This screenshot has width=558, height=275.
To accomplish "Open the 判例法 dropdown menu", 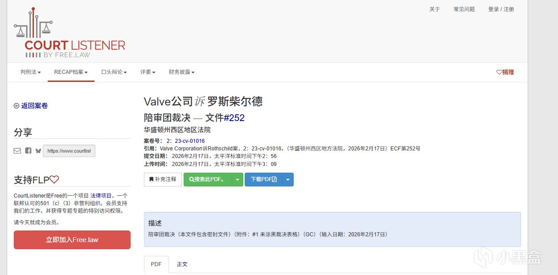I will (30, 72).
